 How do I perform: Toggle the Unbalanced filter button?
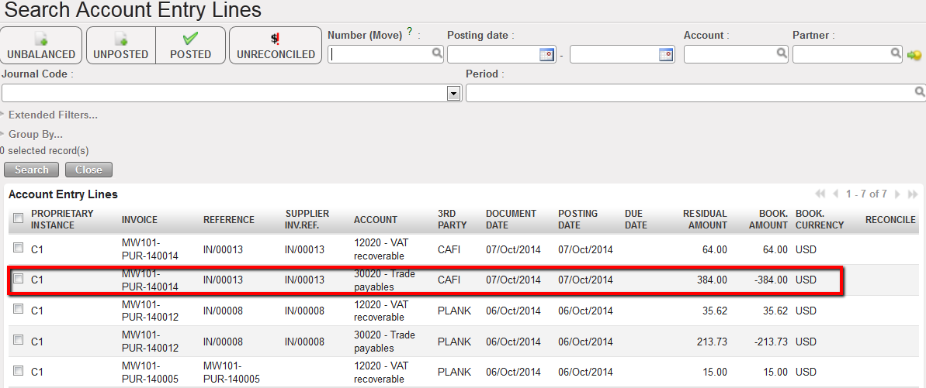(41, 46)
